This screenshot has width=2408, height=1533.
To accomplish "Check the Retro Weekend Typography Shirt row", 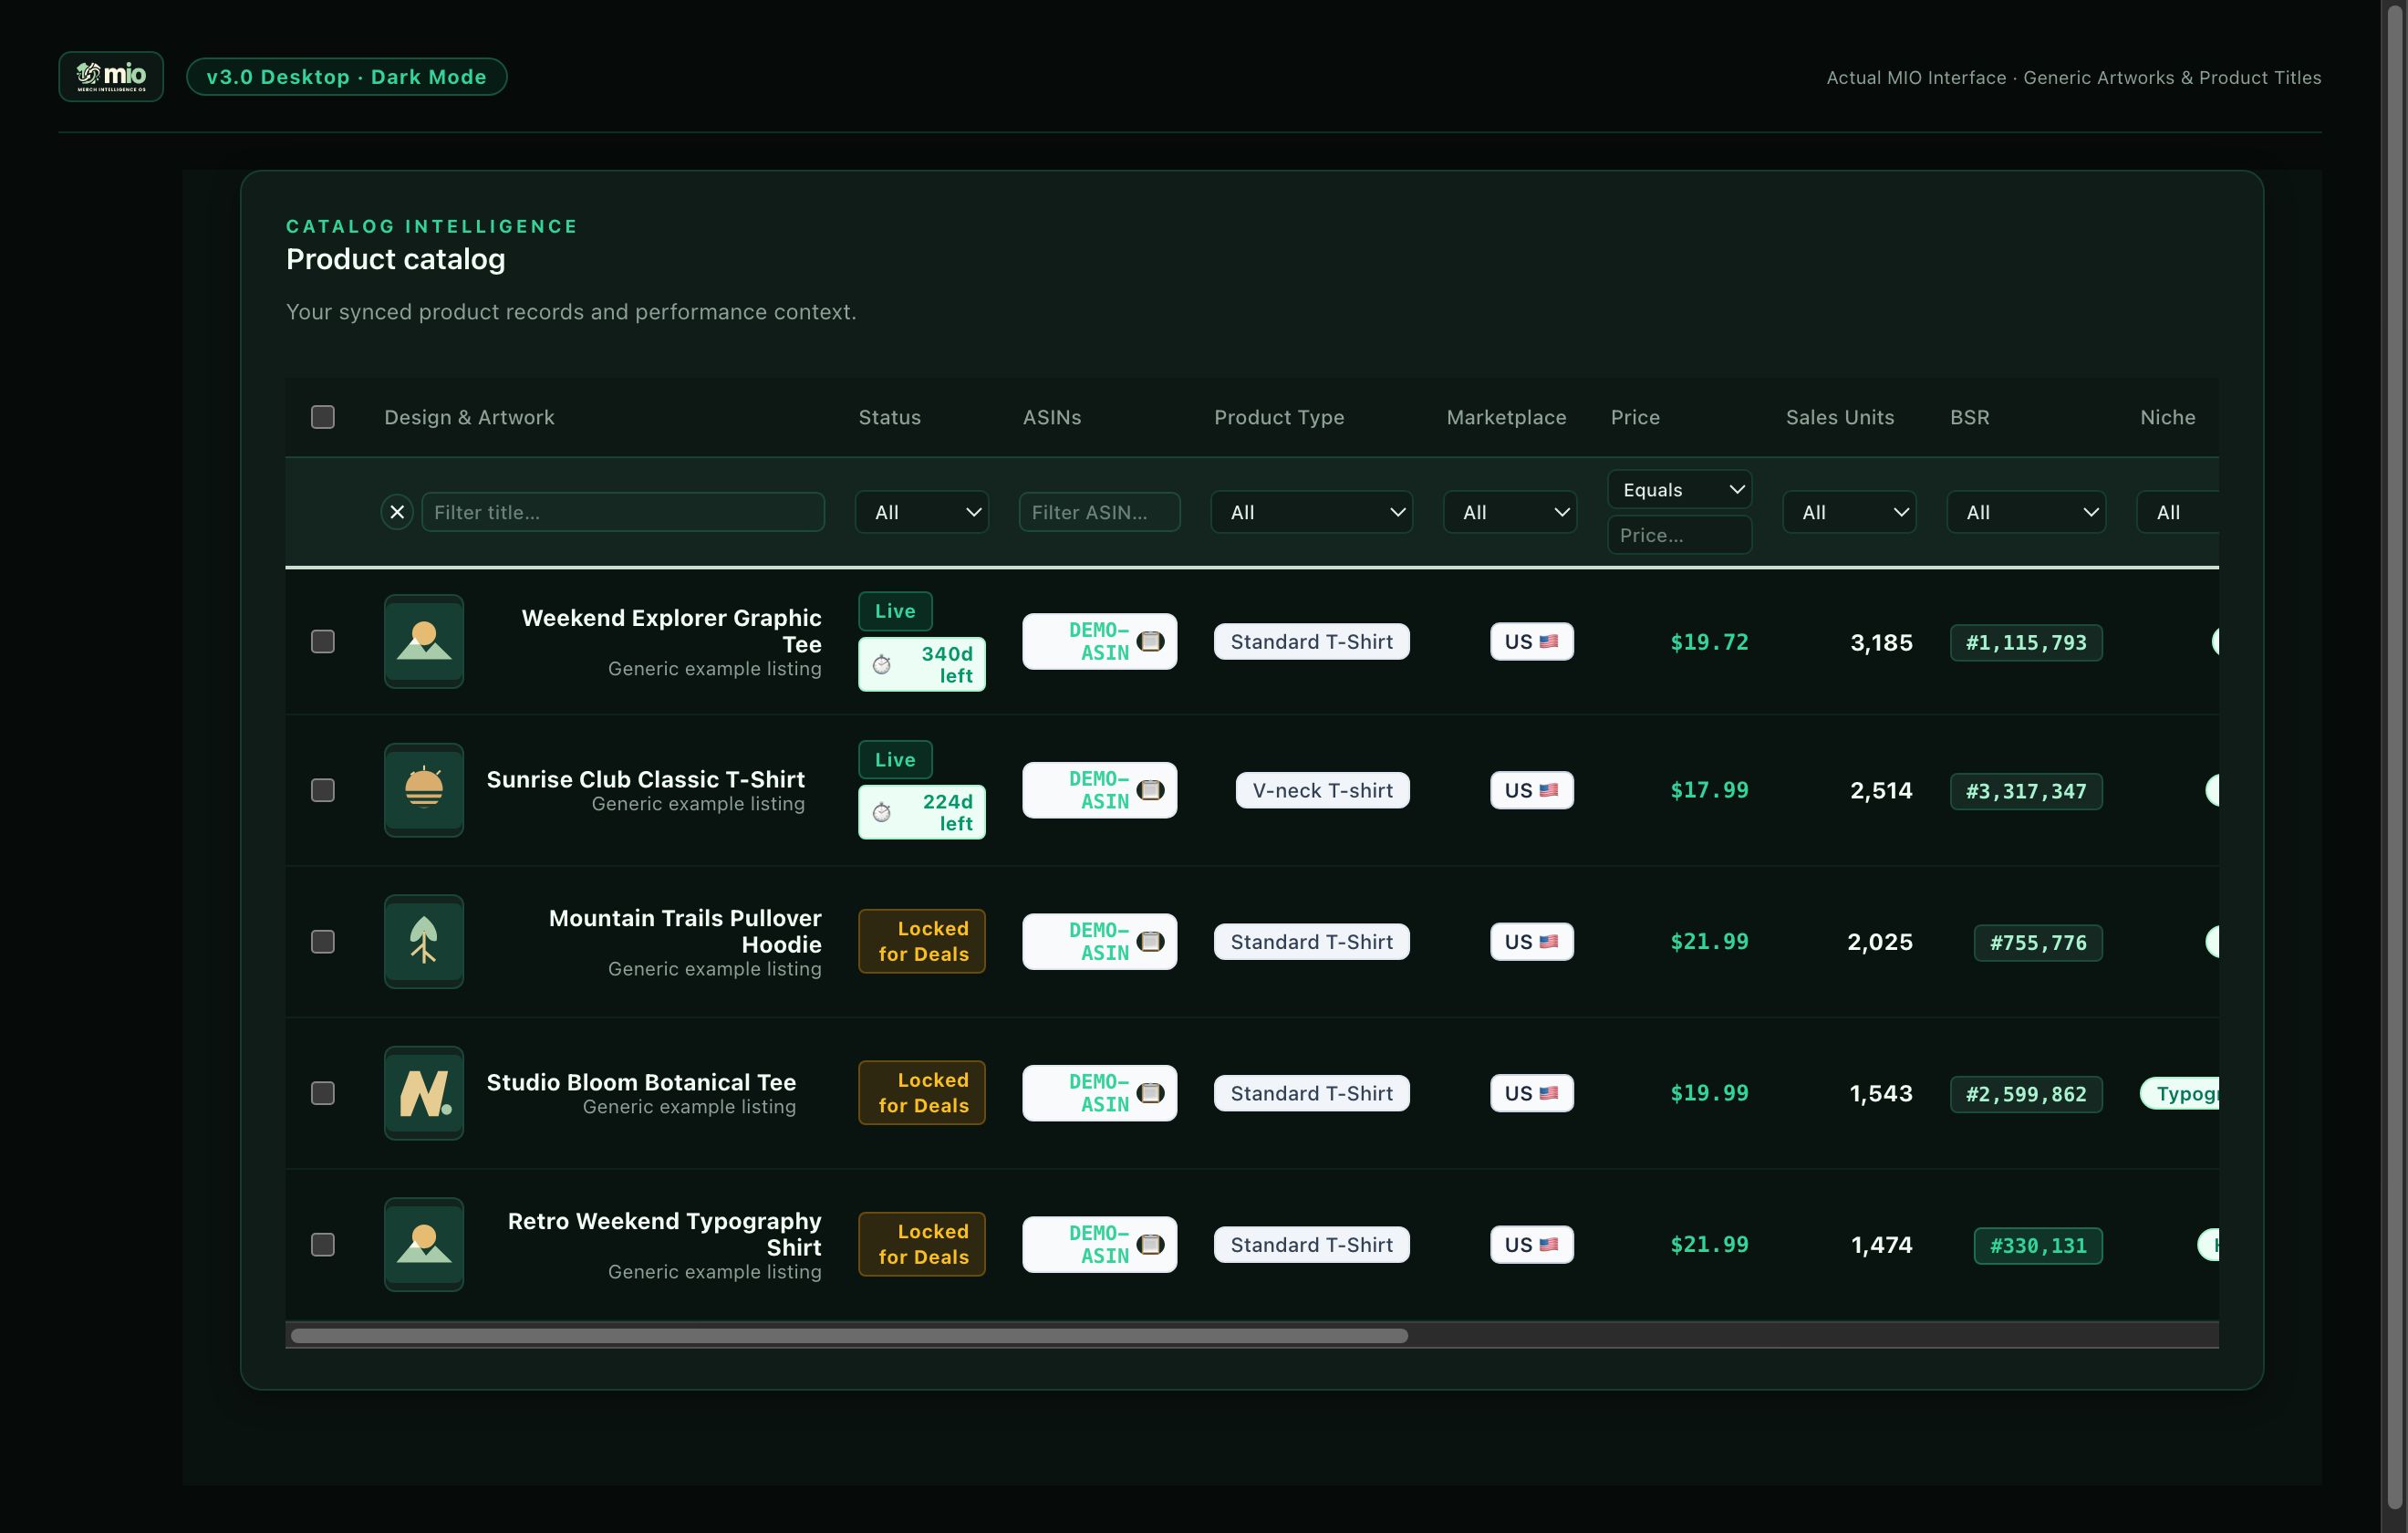I will (323, 1244).
